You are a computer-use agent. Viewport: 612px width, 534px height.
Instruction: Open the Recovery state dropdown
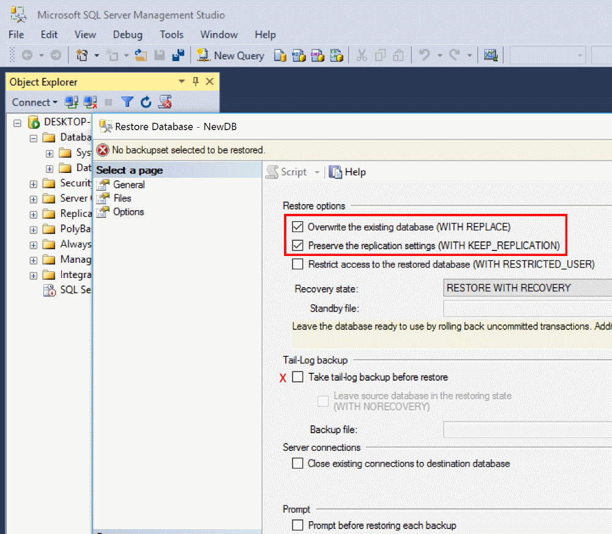526,288
